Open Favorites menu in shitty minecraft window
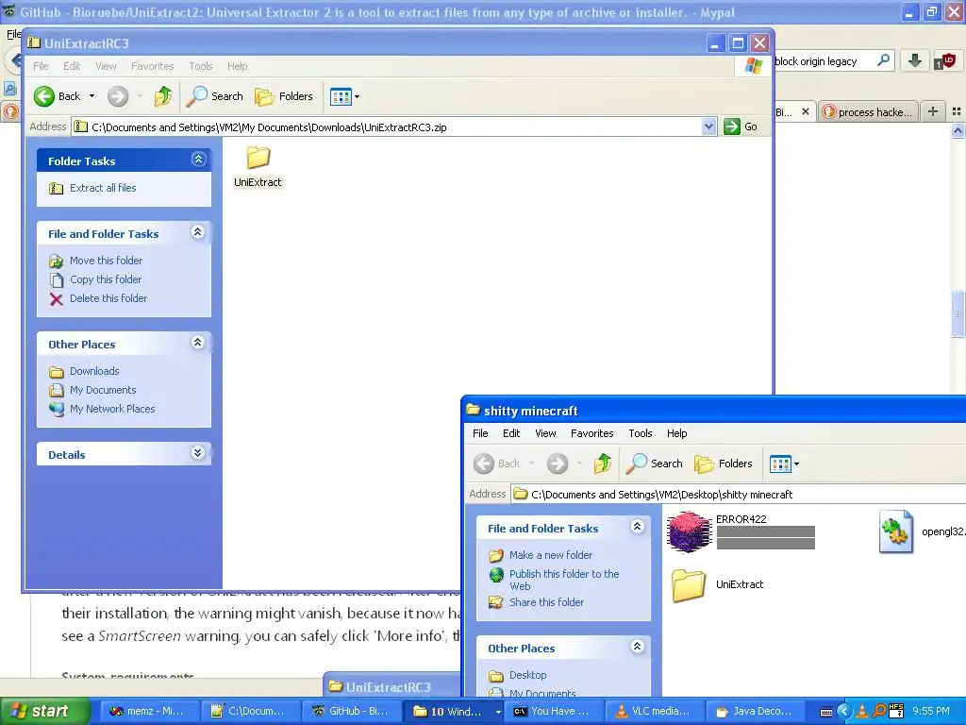The height and width of the screenshot is (725, 966). (x=592, y=433)
